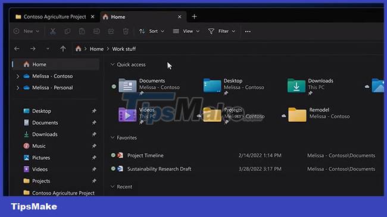Image resolution: width=387 pixels, height=217 pixels.
Task: Click pin icon next to sidebar Desktop
Action: click(94, 111)
